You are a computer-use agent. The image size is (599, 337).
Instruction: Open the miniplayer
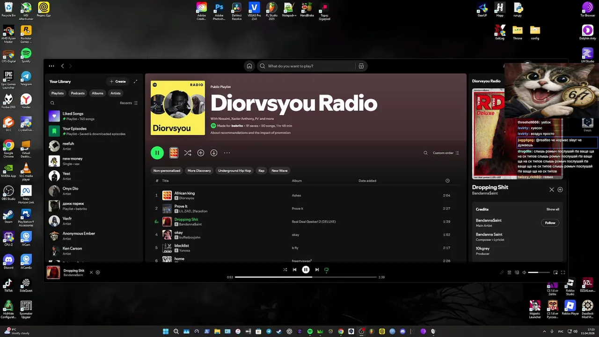point(555,272)
